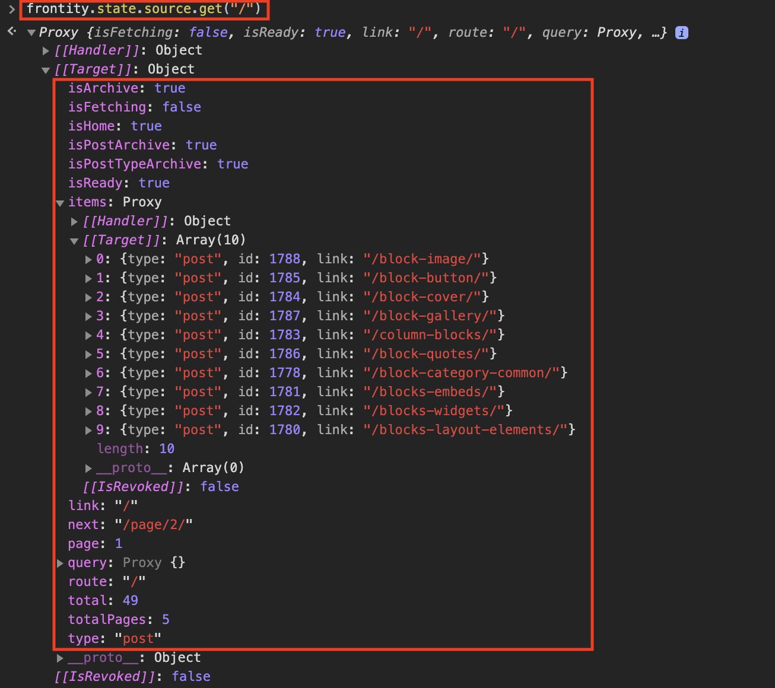Expand the __proto__ Array(0) entry
This screenshot has width=775, height=688.
(x=88, y=468)
